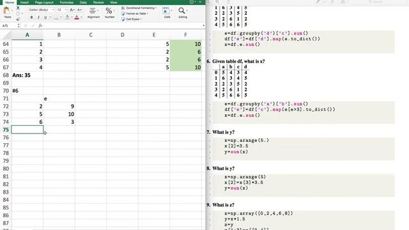Switch to the Data tab

click(x=83, y=2)
